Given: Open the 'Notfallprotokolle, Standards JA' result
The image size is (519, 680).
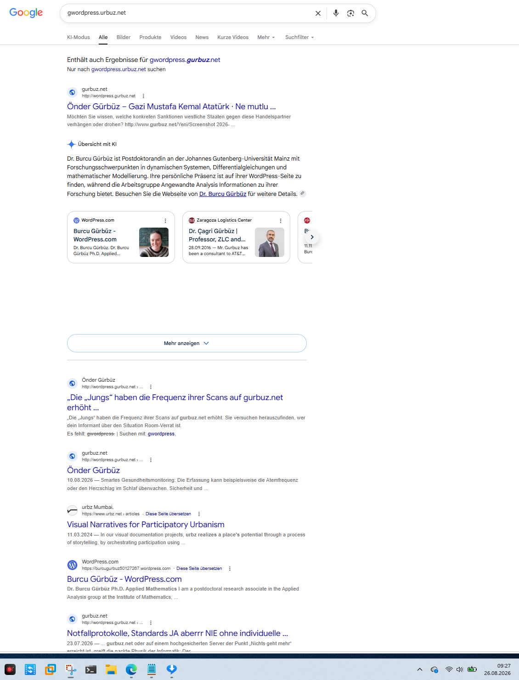Looking at the screenshot, I should point(177,633).
